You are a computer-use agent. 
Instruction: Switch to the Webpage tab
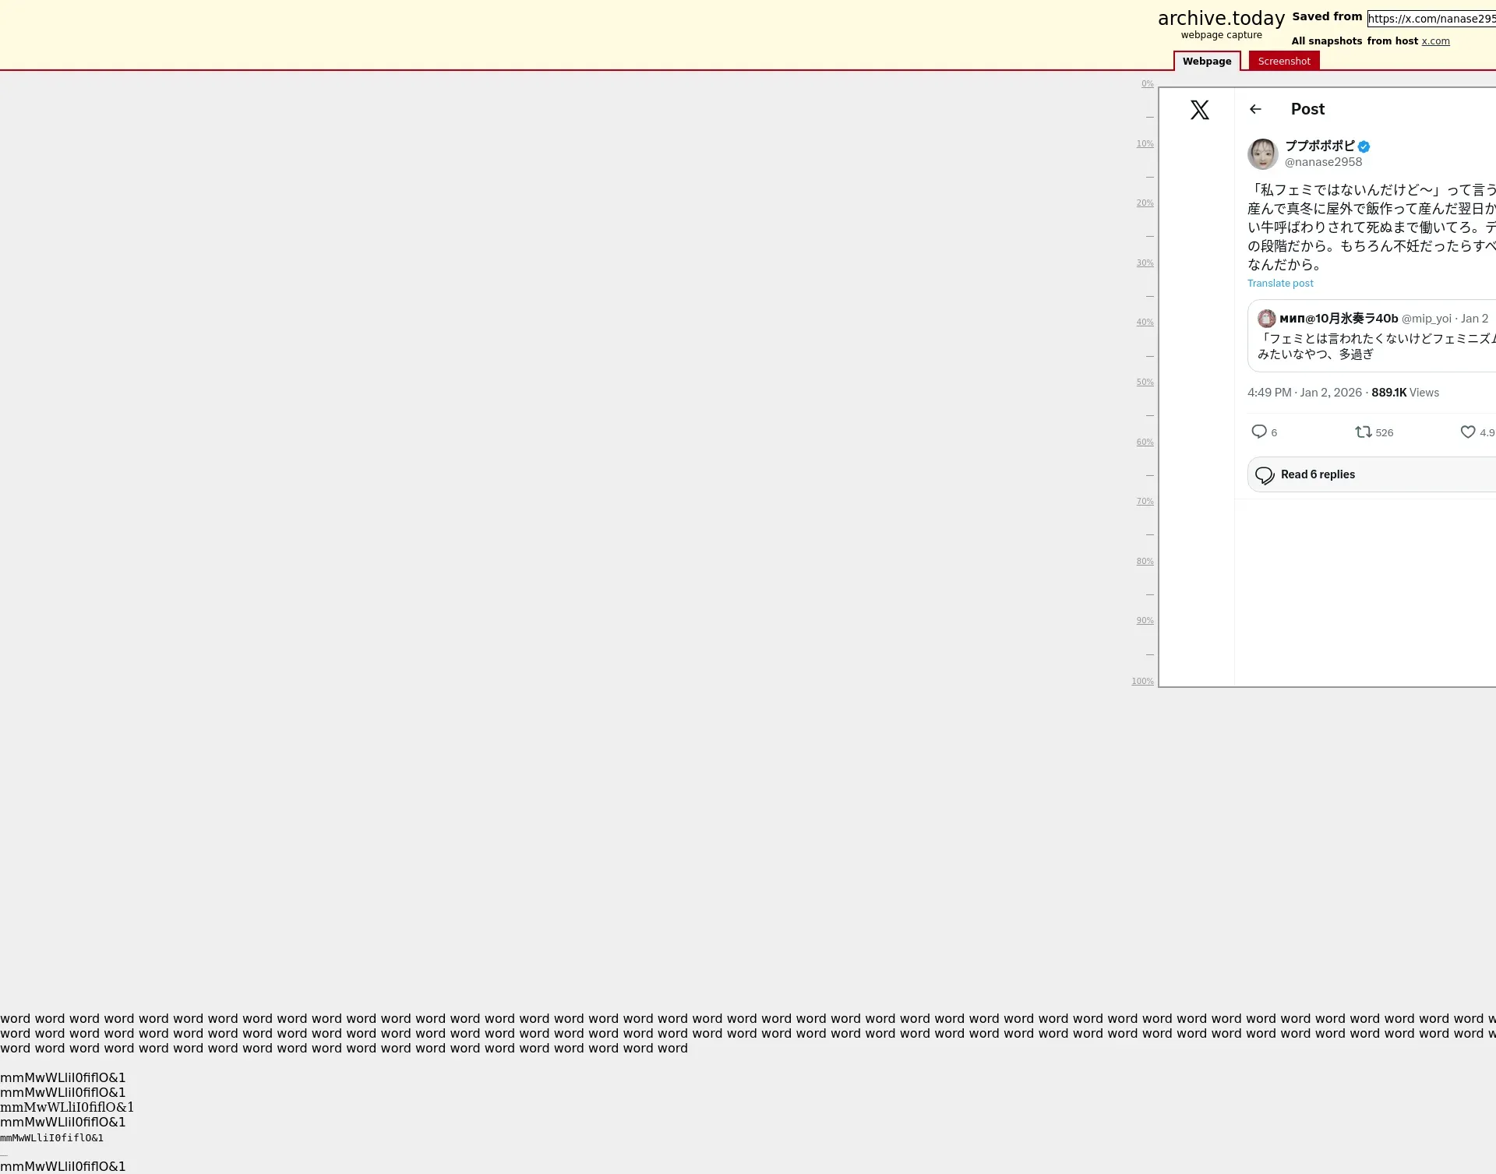pyautogui.click(x=1206, y=61)
